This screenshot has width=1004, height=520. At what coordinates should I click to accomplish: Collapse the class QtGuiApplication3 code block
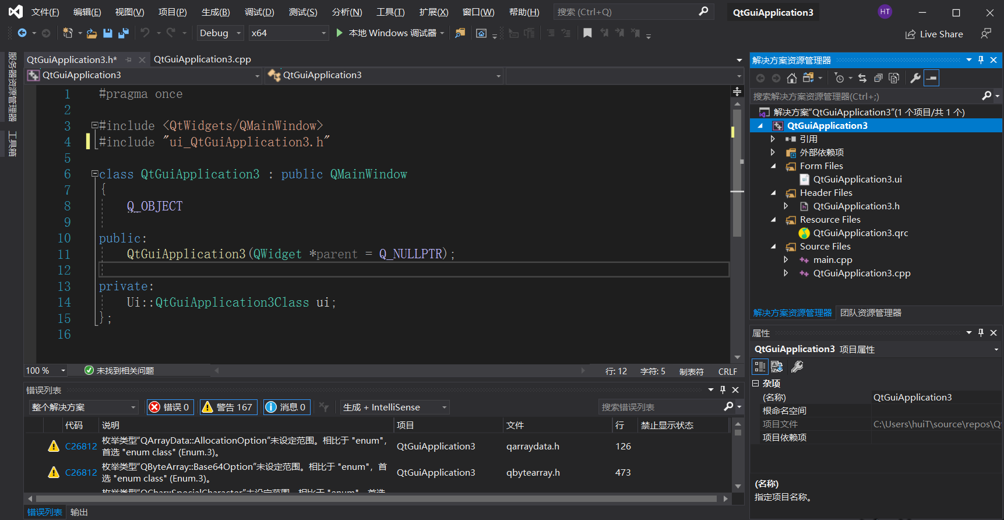tap(94, 174)
